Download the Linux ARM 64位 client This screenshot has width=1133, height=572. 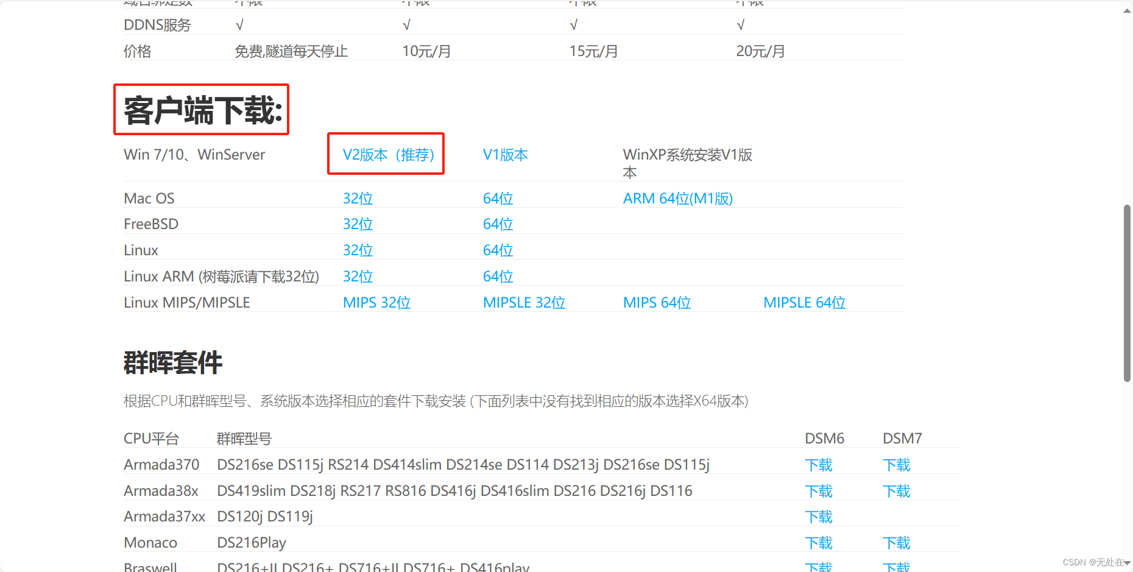(498, 277)
